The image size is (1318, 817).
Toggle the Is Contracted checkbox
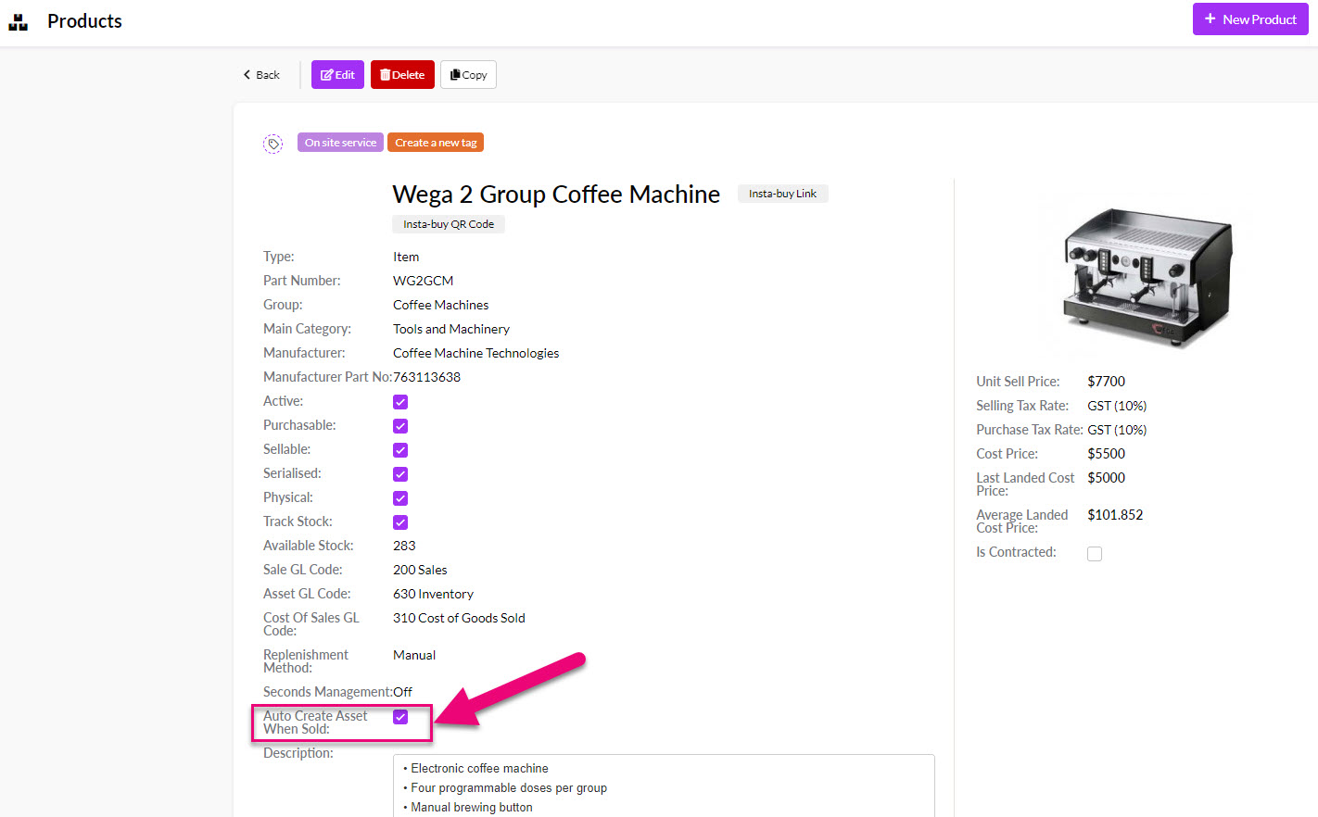(x=1095, y=554)
